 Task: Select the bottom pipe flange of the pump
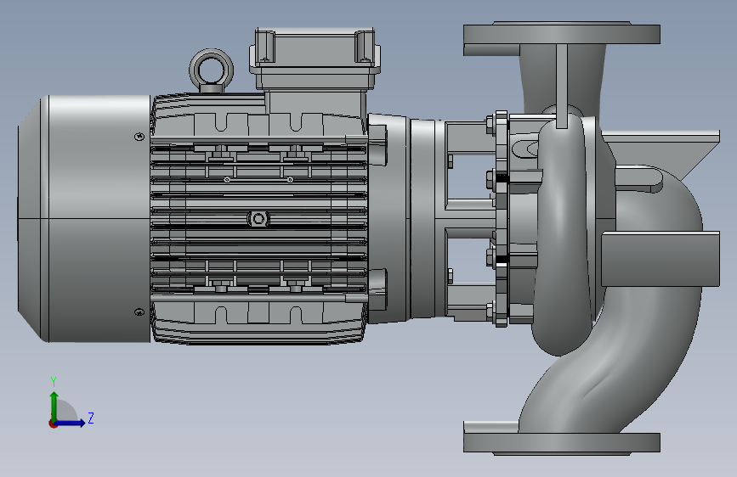click(x=562, y=442)
